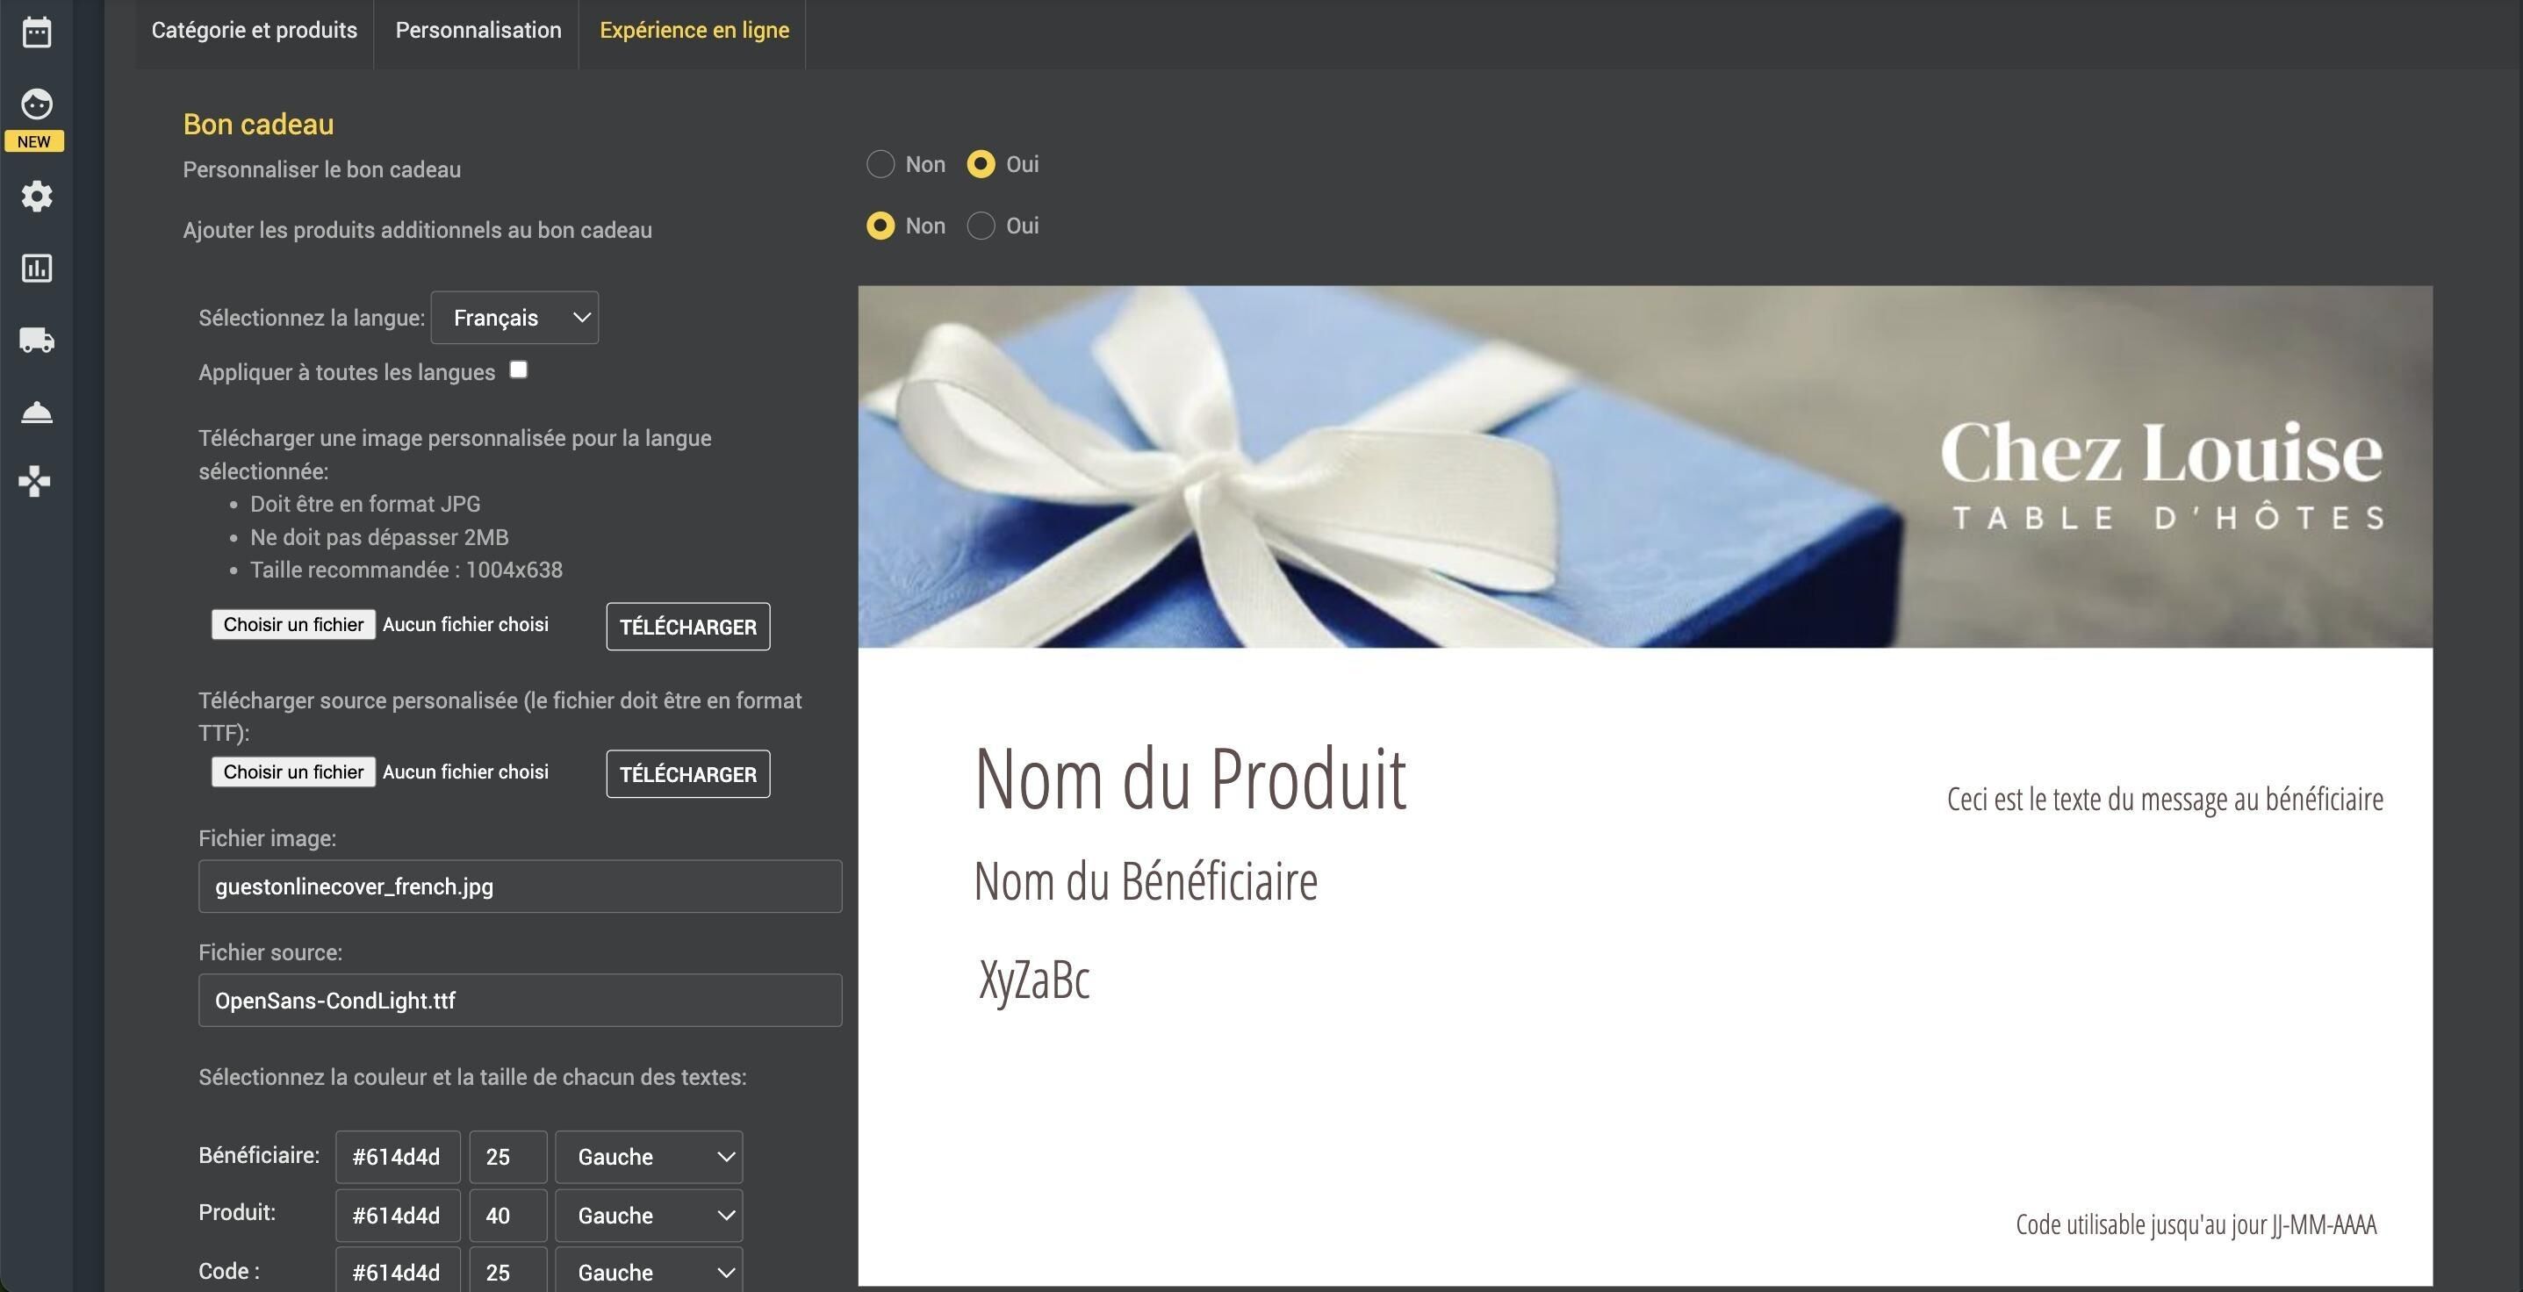Click the delivery truck icon

(x=36, y=340)
